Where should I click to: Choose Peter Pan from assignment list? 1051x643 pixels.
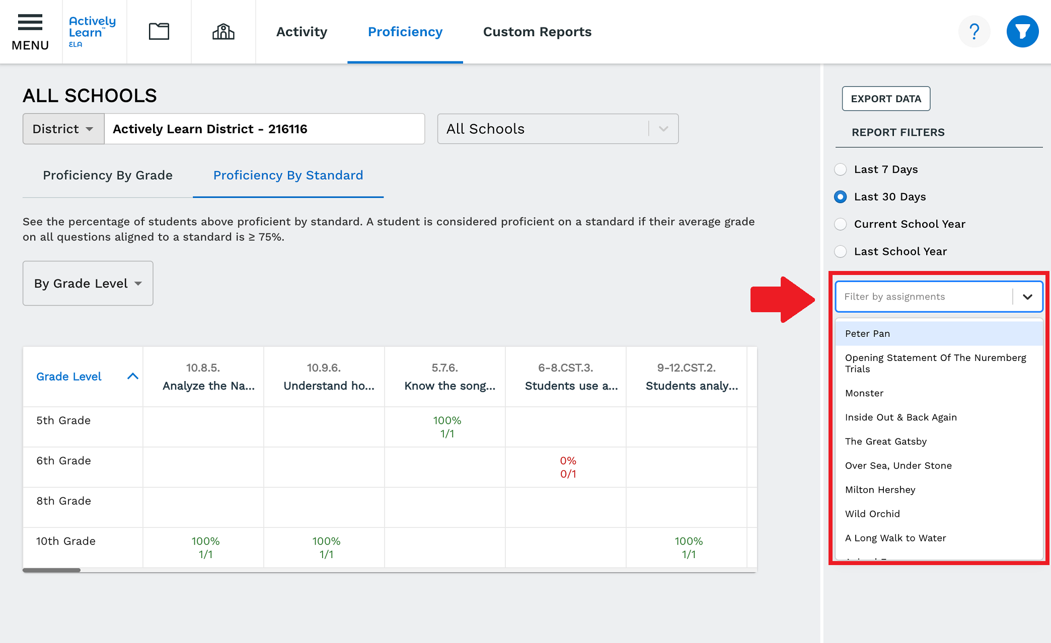(939, 333)
